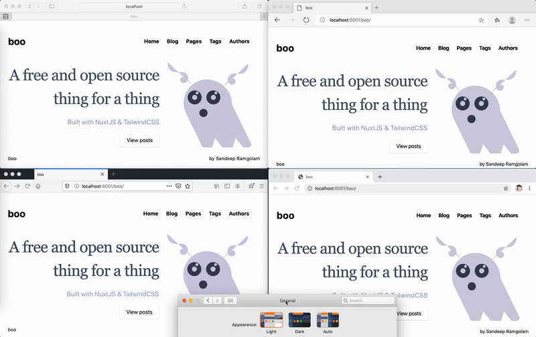Click the Edge refresh button
The image size is (536, 337).
306,20
